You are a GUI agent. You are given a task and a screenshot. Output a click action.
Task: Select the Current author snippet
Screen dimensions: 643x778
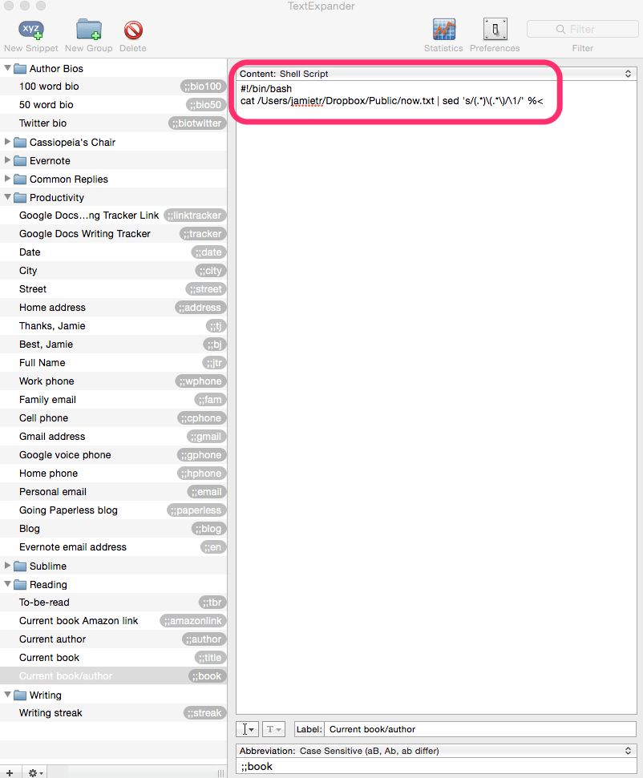tap(113, 639)
